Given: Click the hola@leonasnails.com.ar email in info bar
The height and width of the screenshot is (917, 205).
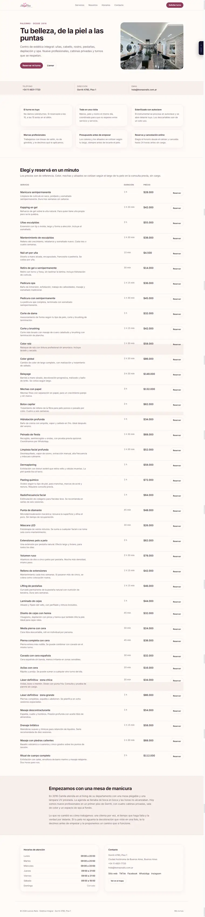Looking at the screenshot, I should coord(144,90).
